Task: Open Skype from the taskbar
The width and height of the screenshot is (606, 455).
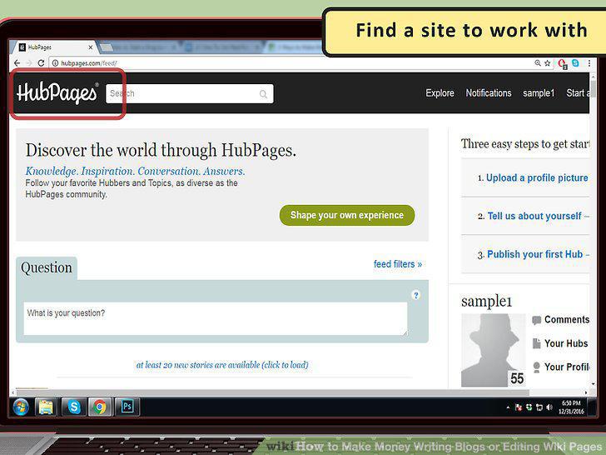Action: click(x=74, y=407)
